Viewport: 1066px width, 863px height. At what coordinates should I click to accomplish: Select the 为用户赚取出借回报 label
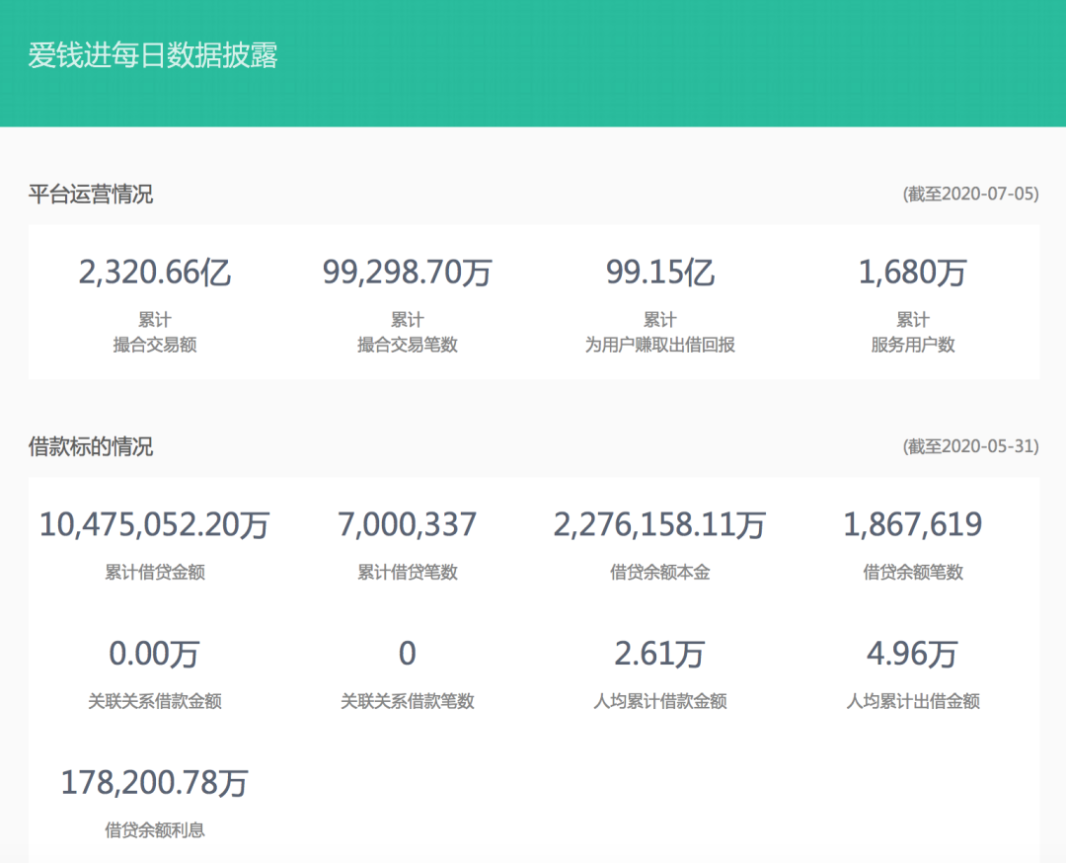pyautogui.click(x=659, y=346)
